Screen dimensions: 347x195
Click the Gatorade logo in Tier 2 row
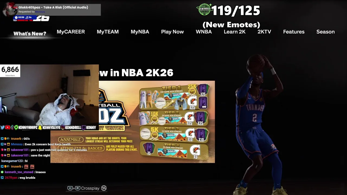(x=189, y=117)
